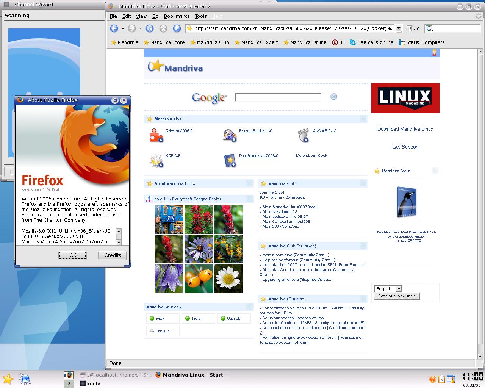This screenshot has height=388, width=485.
Task: Click the Google search engine icon in toolbar
Action: (x=429, y=28)
